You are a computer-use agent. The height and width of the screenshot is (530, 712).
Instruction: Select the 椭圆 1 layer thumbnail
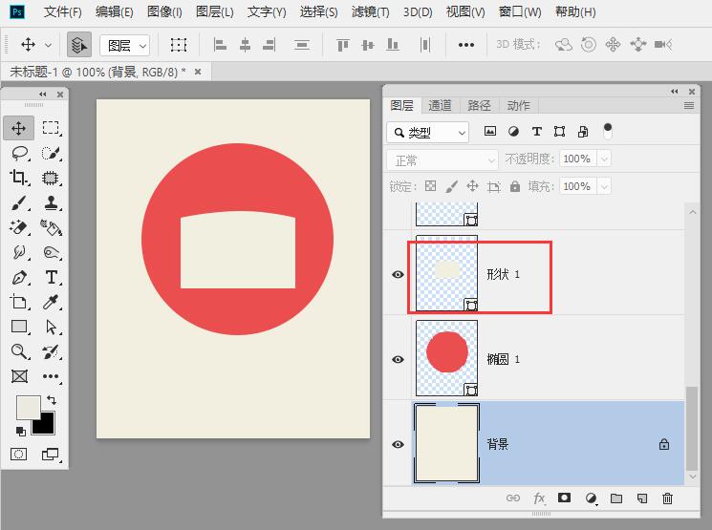pyautogui.click(x=446, y=358)
